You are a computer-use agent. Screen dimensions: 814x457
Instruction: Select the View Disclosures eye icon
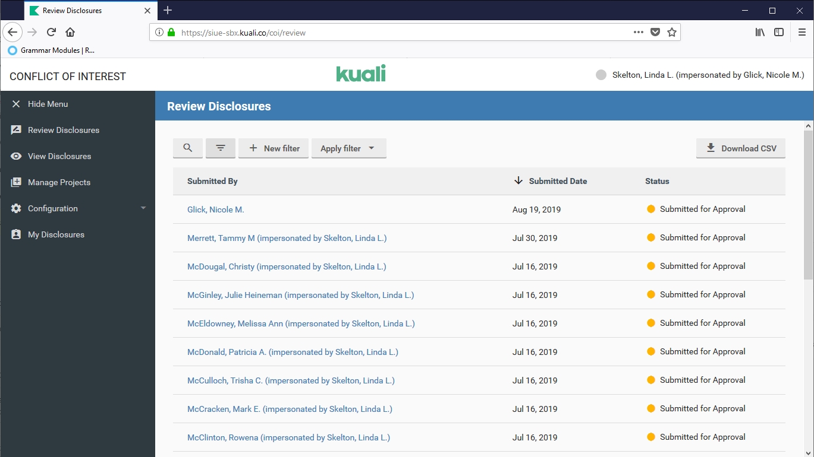point(16,156)
